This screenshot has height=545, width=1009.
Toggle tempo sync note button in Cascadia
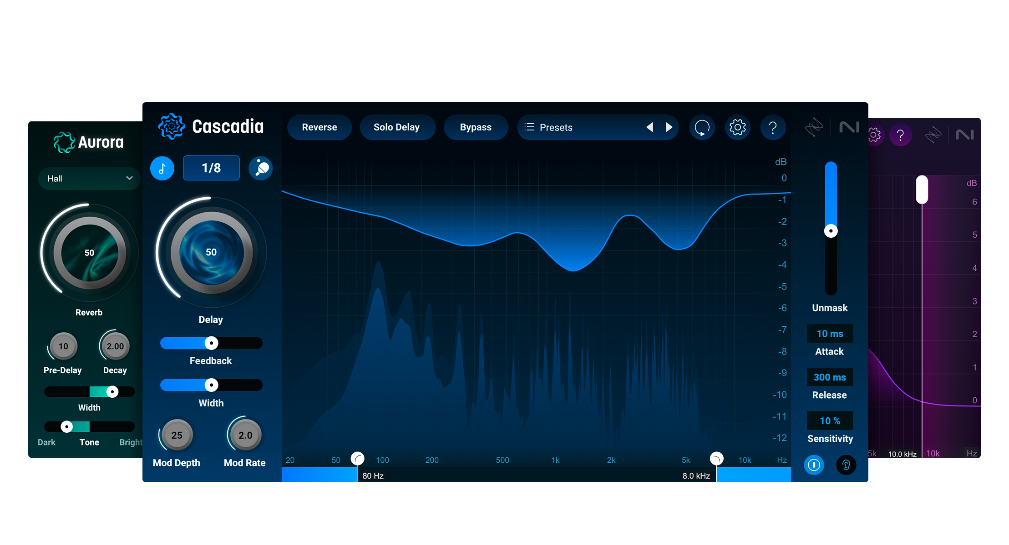pos(162,168)
